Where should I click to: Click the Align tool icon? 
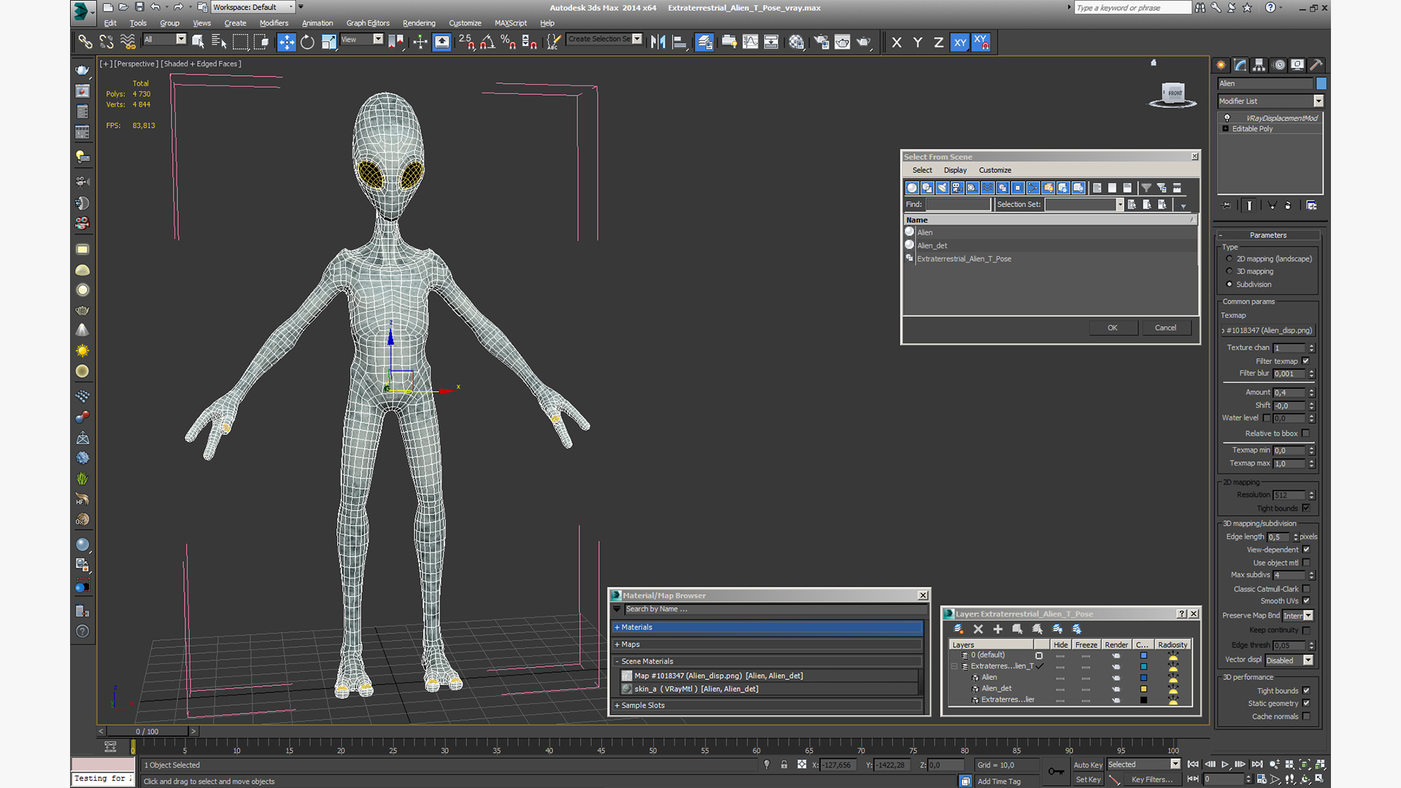[x=679, y=42]
